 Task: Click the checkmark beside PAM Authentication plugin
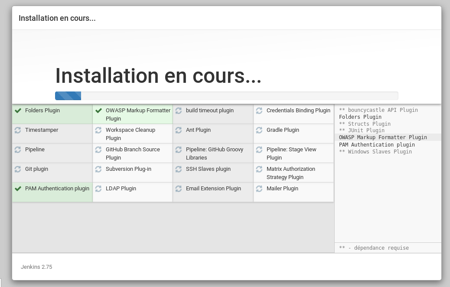click(x=18, y=189)
